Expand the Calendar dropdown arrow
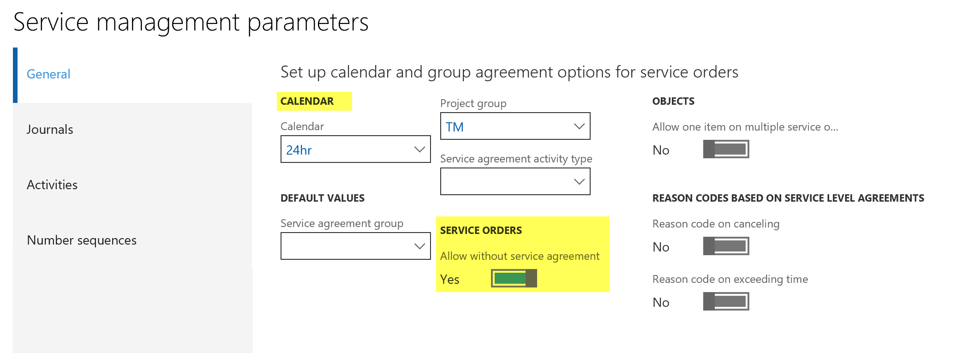 [x=419, y=150]
